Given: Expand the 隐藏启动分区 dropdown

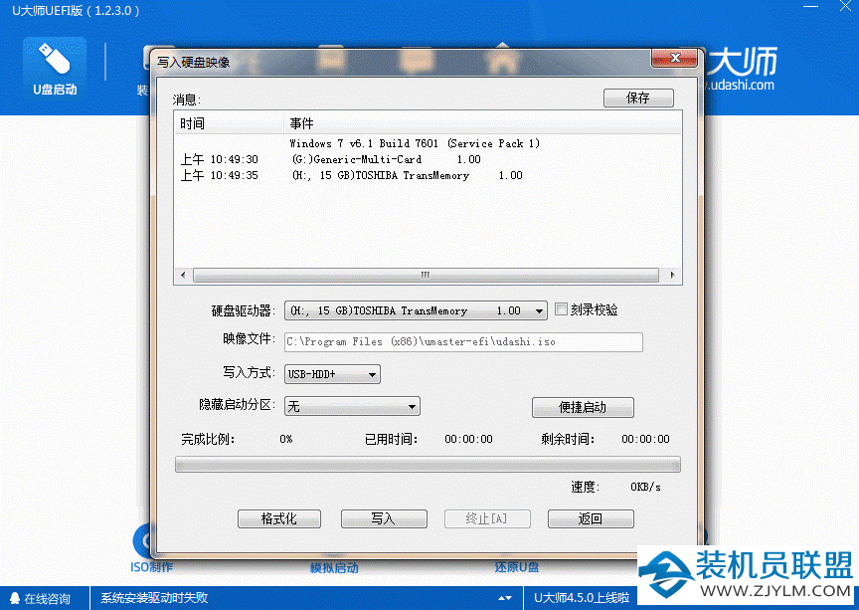Looking at the screenshot, I should [352, 406].
